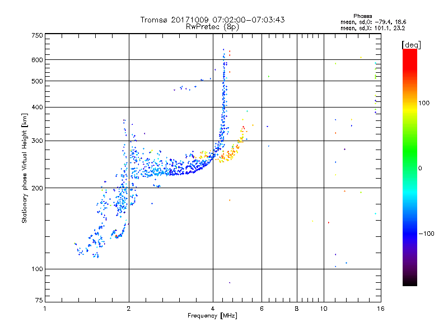
Task: Click the 'Stationary phase Virtual Height [km]' axis label
Action: (24, 169)
